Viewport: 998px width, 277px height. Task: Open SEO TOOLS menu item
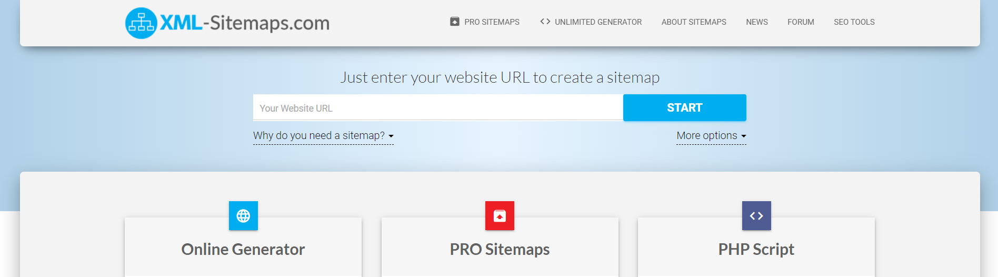point(854,22)
